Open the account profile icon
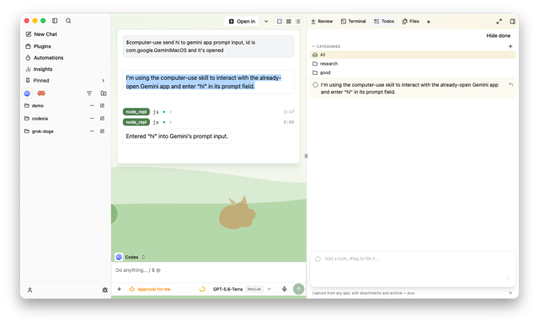539x325 pixels. [x=30, y=290]
